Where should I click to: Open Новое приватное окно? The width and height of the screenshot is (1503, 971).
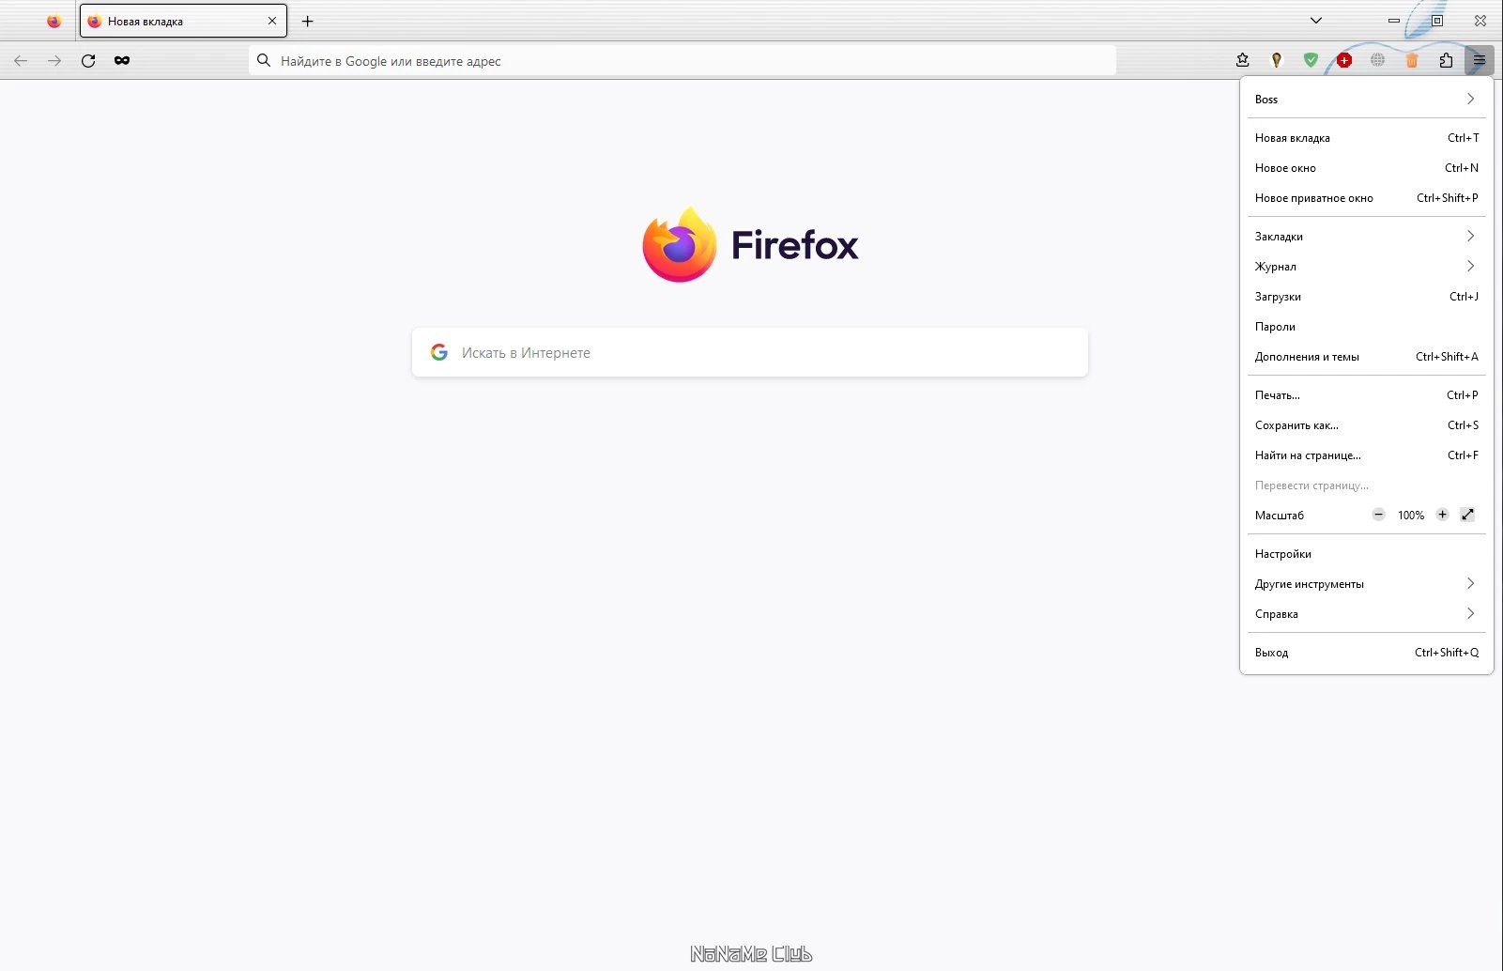(1367, 198)
